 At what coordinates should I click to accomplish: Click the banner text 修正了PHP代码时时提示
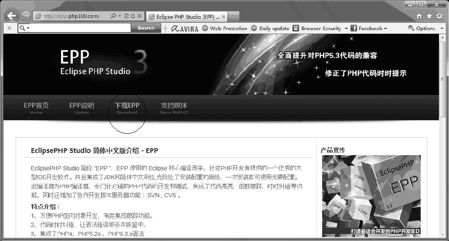pyautogui.click(x=366, y=73)
